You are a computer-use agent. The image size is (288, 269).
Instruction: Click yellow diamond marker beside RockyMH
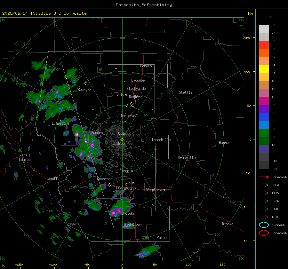(85, 83)
